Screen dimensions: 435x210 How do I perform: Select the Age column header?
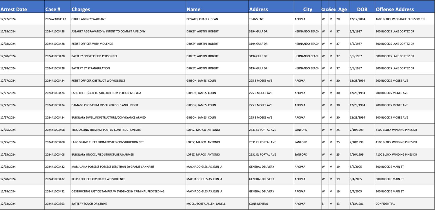coord(342,7)
